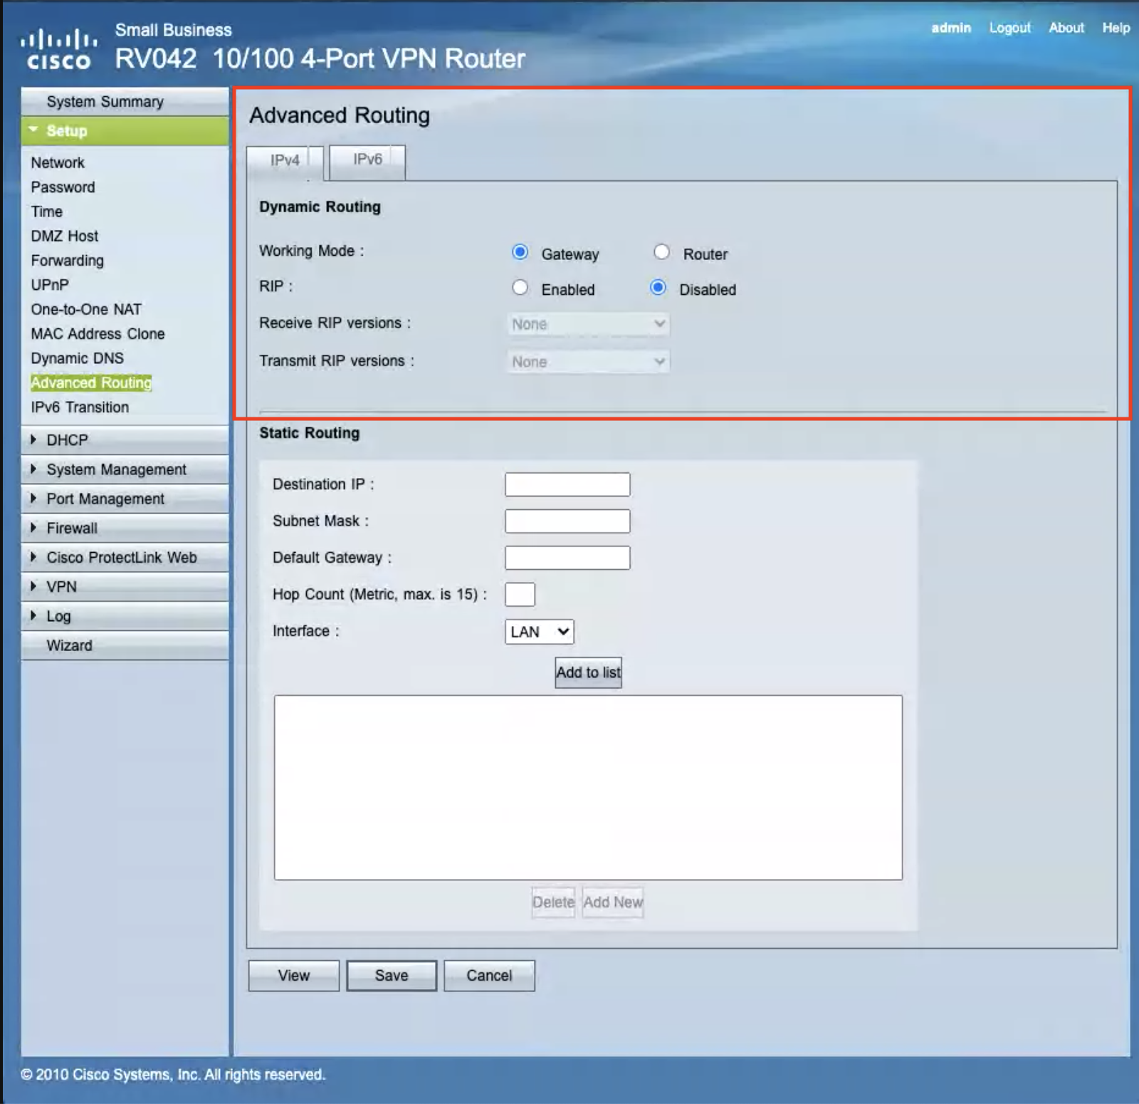Screen dimensions: 1139x1104
Task: Expand the VPN section
Action: (125, 587)
